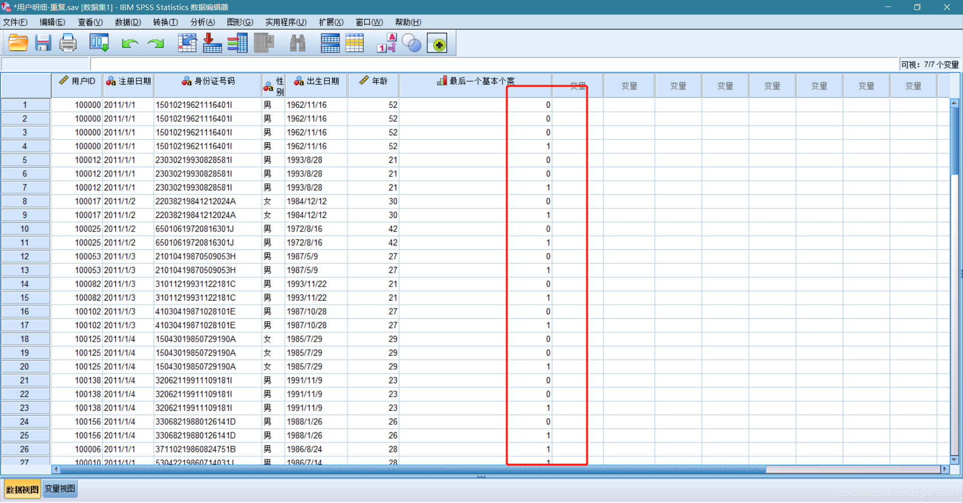The width and height of the screenshot is (963, 503).
Task: Click the Split file icon
Action: [330, 43]
